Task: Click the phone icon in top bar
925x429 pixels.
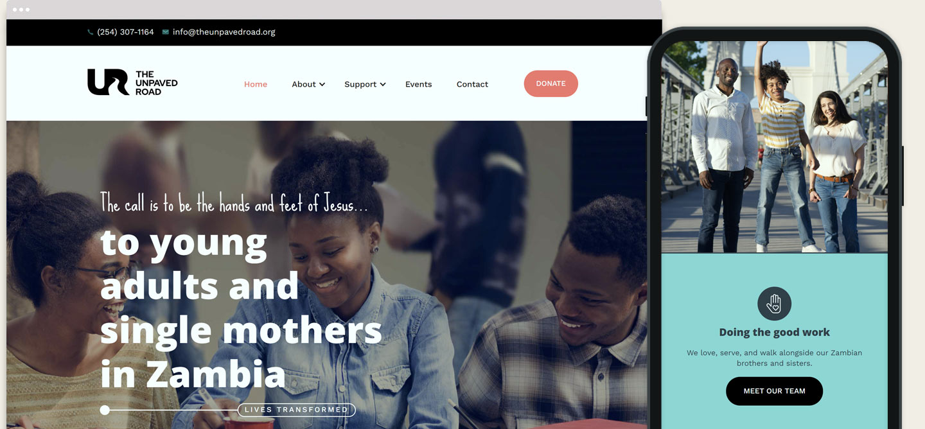Action: [x=91, y=32]
